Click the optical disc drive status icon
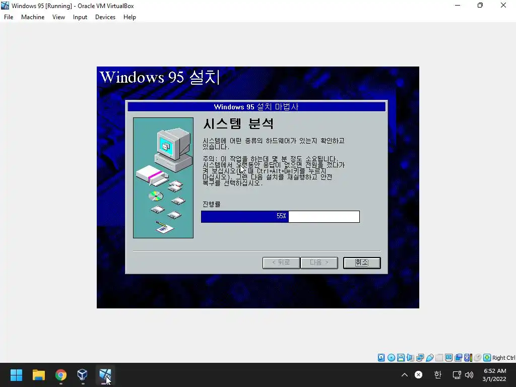Screen dimensions: 516x387 391,358
